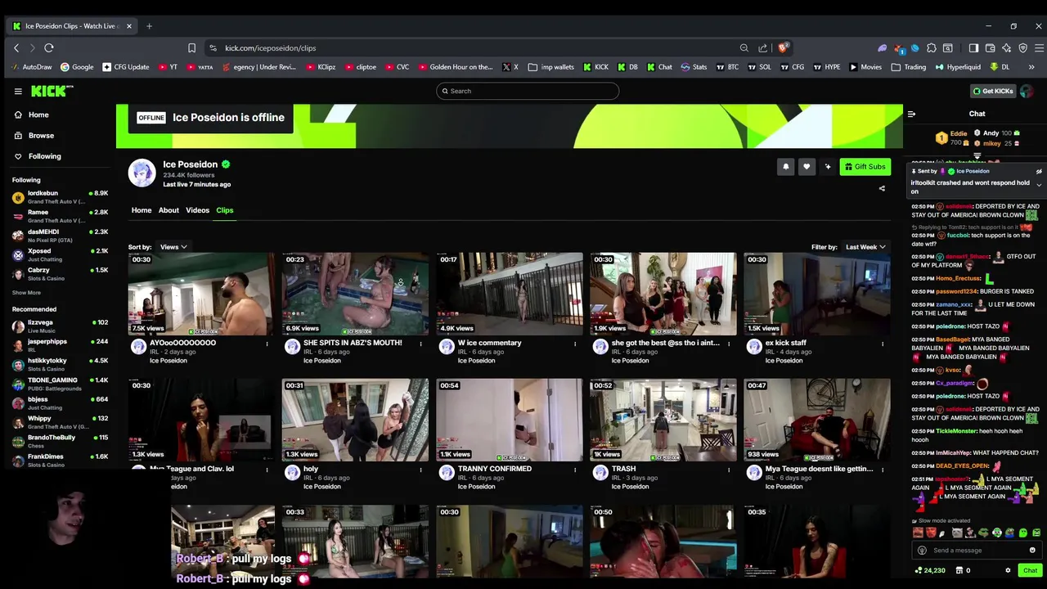Collapse chat with the arrow icon

click(911, 114)
